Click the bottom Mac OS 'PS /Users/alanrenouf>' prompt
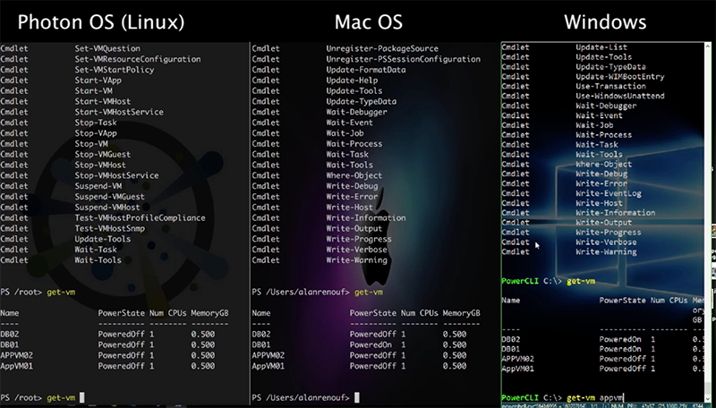This screenshot has height=408, width=716. pyautogui.click(x=305, y=396)
